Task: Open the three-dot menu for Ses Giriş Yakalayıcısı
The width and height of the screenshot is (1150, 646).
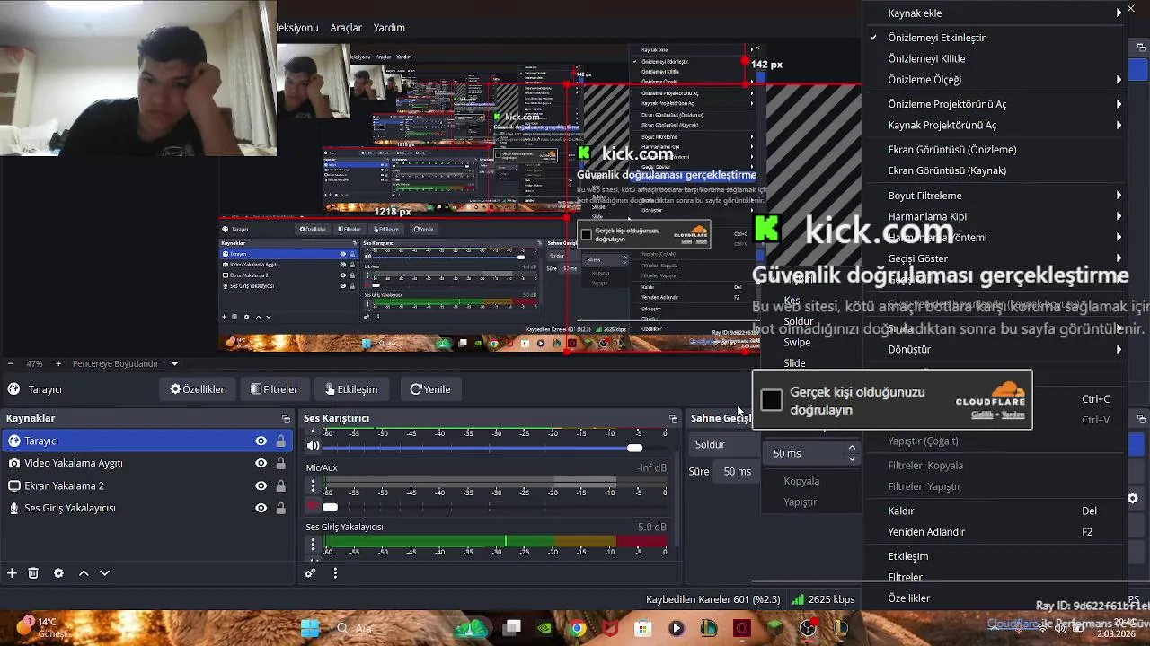Action: point(313,545)
